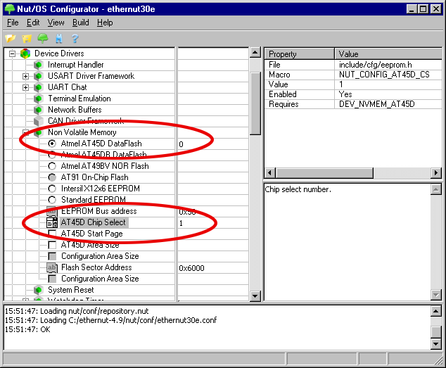Viewport: 446px width, 368px height.
Task: Expand the UART Chat node
Action: point(25,87)
